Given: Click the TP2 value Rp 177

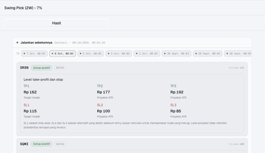Looking at the screenshot, I should point(104,92).
